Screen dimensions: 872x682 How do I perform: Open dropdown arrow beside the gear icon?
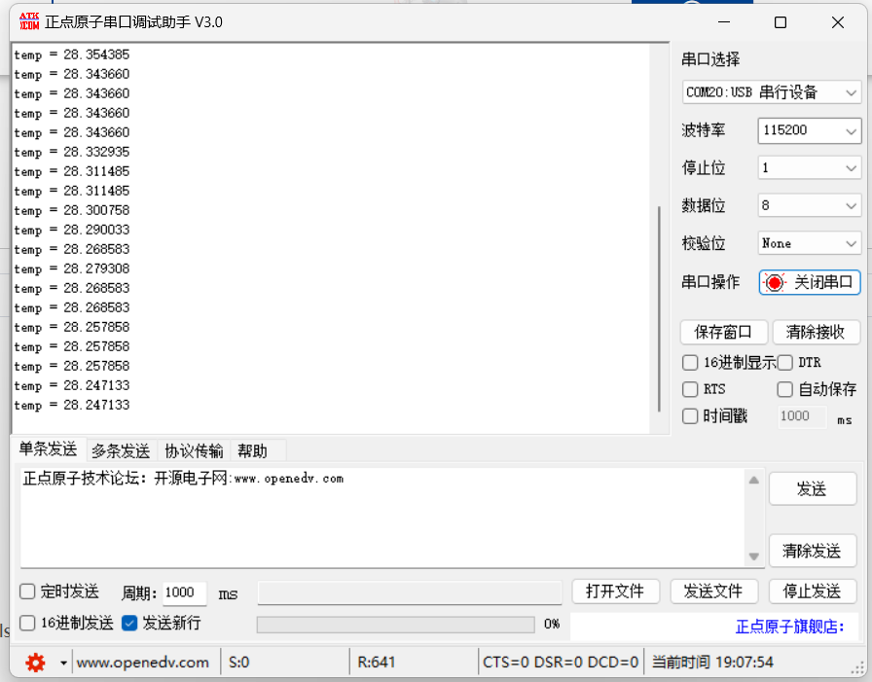[63, 663]
